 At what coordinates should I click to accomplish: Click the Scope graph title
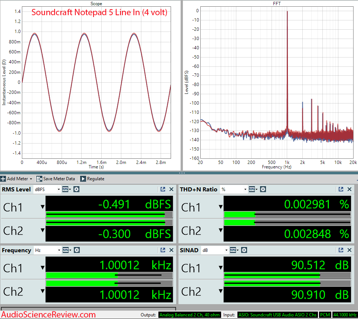(x=96, y=4)
